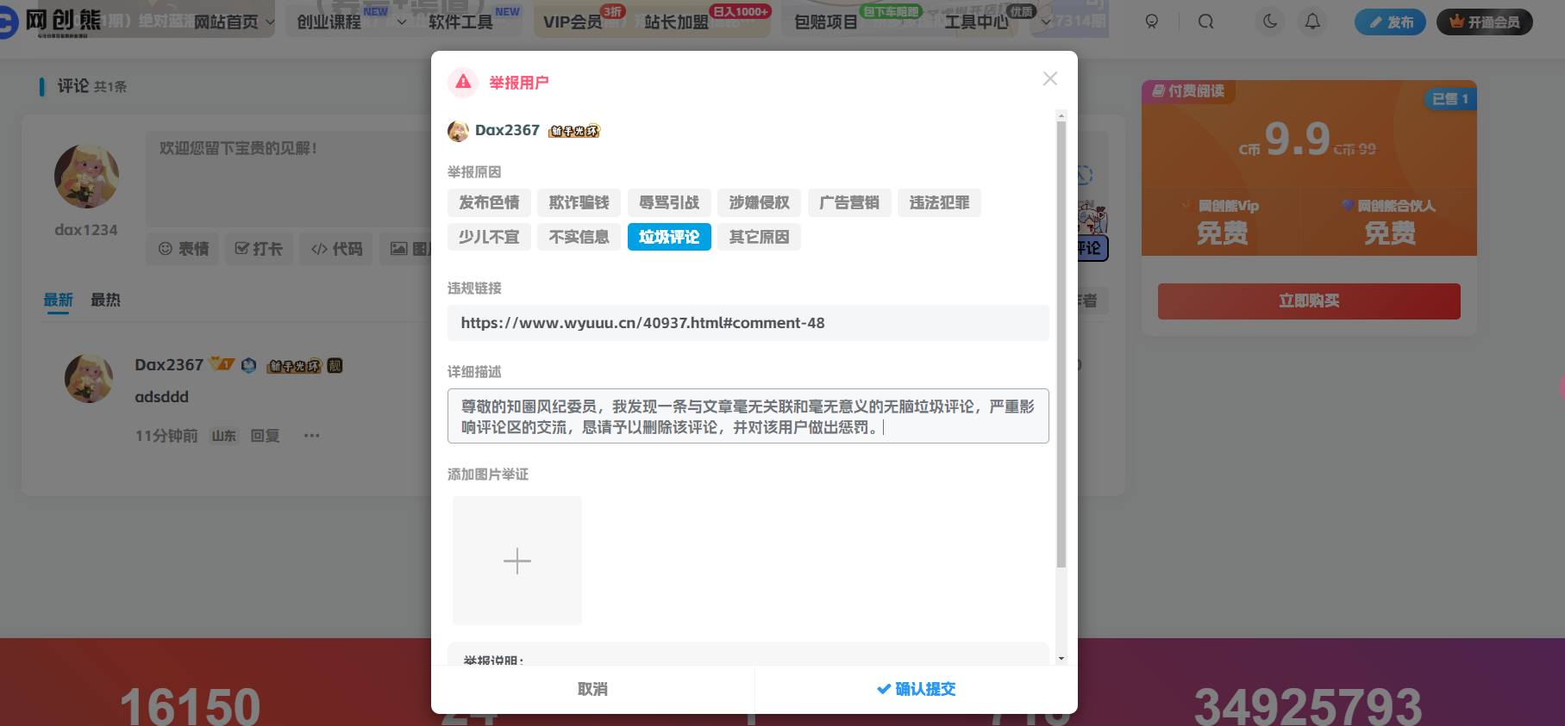
Task: Insert an emoji with 表情 button
Action: pyautogui.click(x=183, y=249)
